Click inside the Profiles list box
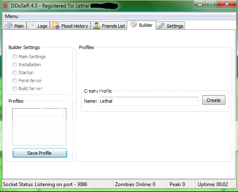 coord(39,127)
